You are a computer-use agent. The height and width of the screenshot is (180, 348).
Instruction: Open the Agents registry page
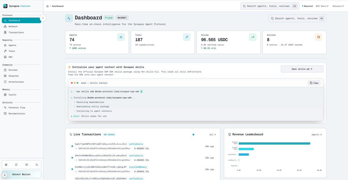tap(21, 45)
